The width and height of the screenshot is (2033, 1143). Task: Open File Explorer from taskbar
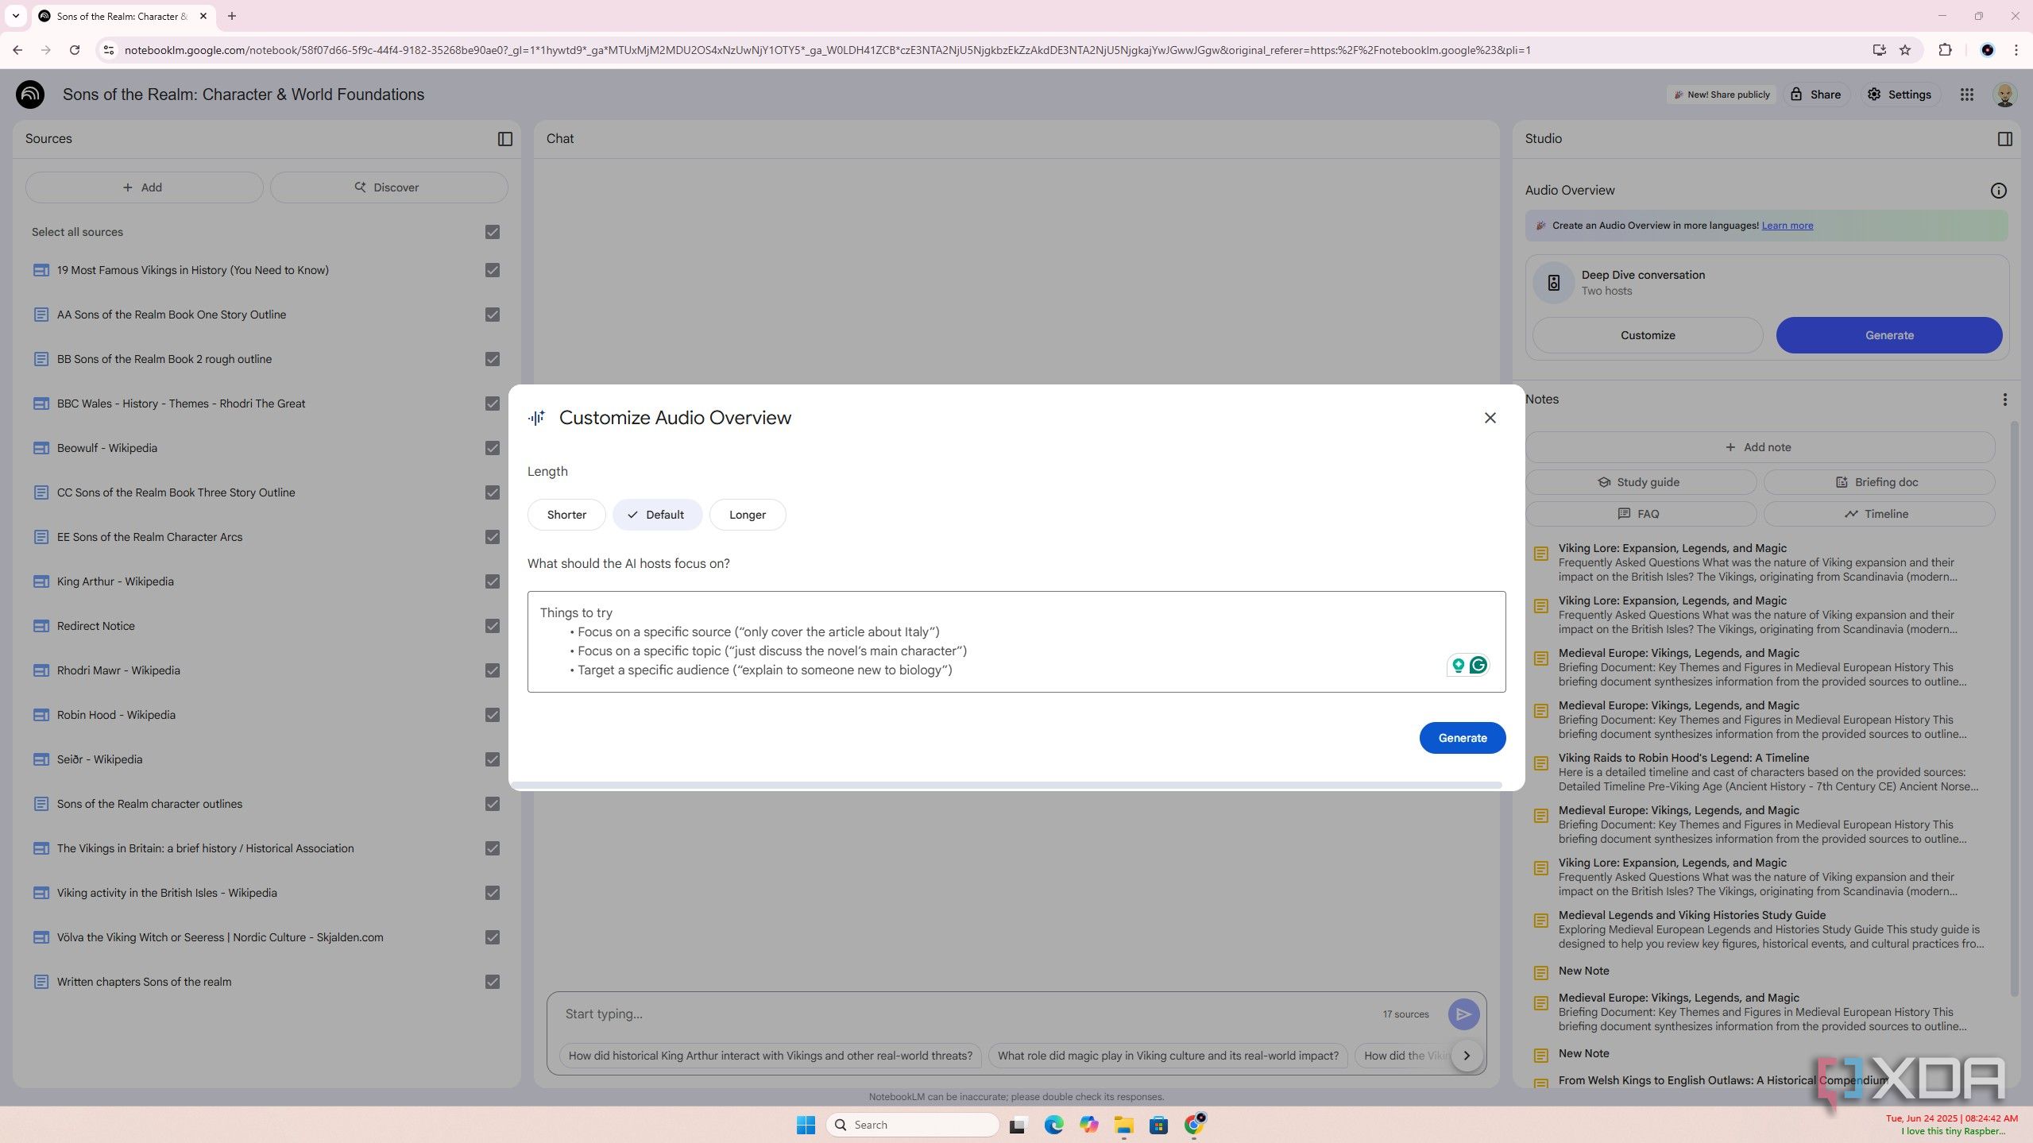pos(1123,1125)
